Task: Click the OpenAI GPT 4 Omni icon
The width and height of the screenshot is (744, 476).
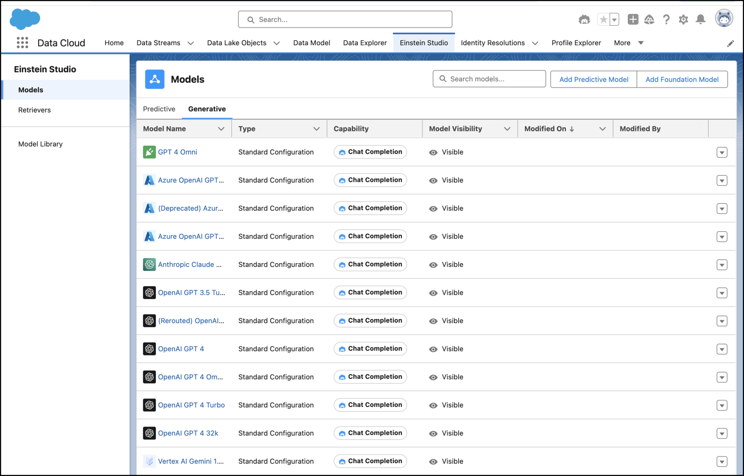Action: [150, 377]
